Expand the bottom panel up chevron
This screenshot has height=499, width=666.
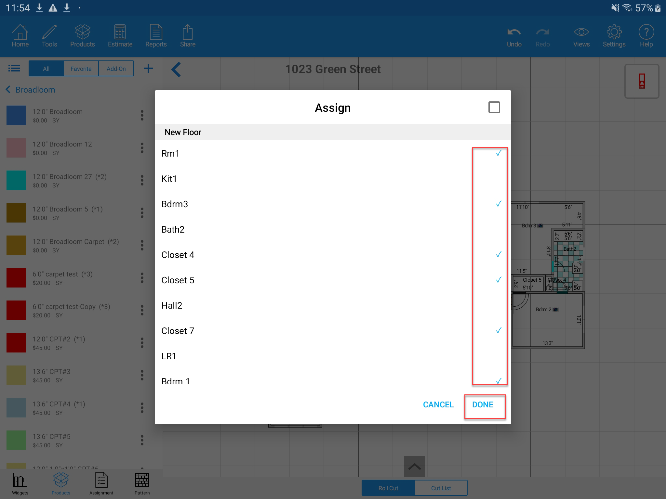(x=414, y=467)
